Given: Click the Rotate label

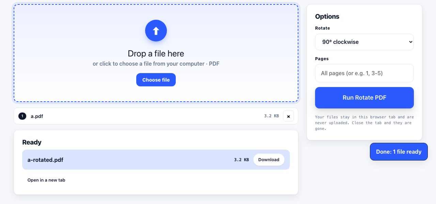Looking at the screenshot, I should 323,28.
